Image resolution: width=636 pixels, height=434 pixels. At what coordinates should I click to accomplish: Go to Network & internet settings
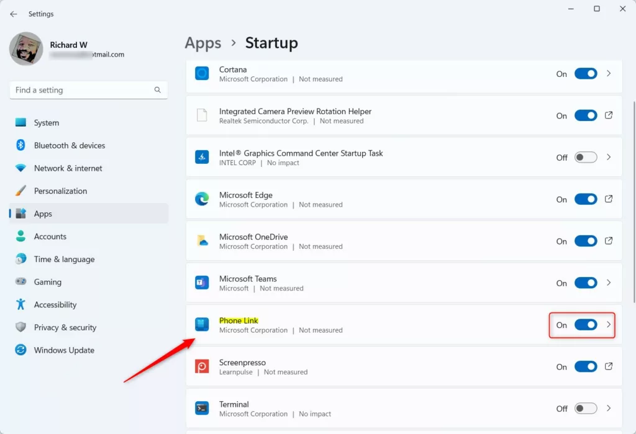tap(88, 168)
